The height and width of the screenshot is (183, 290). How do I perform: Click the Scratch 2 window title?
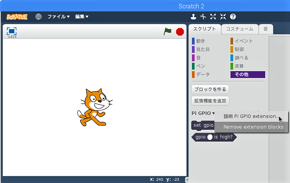[191, 6]
